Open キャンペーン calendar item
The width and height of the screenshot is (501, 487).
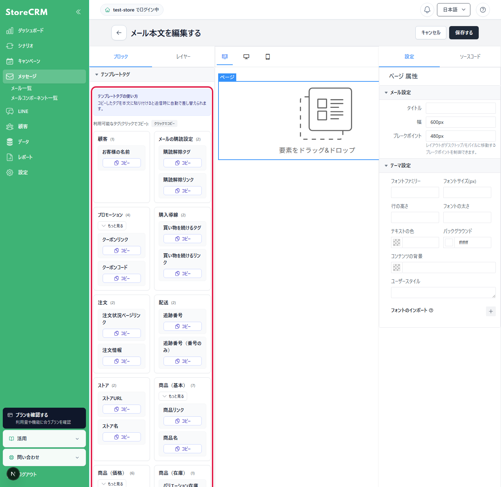point(44,61)
